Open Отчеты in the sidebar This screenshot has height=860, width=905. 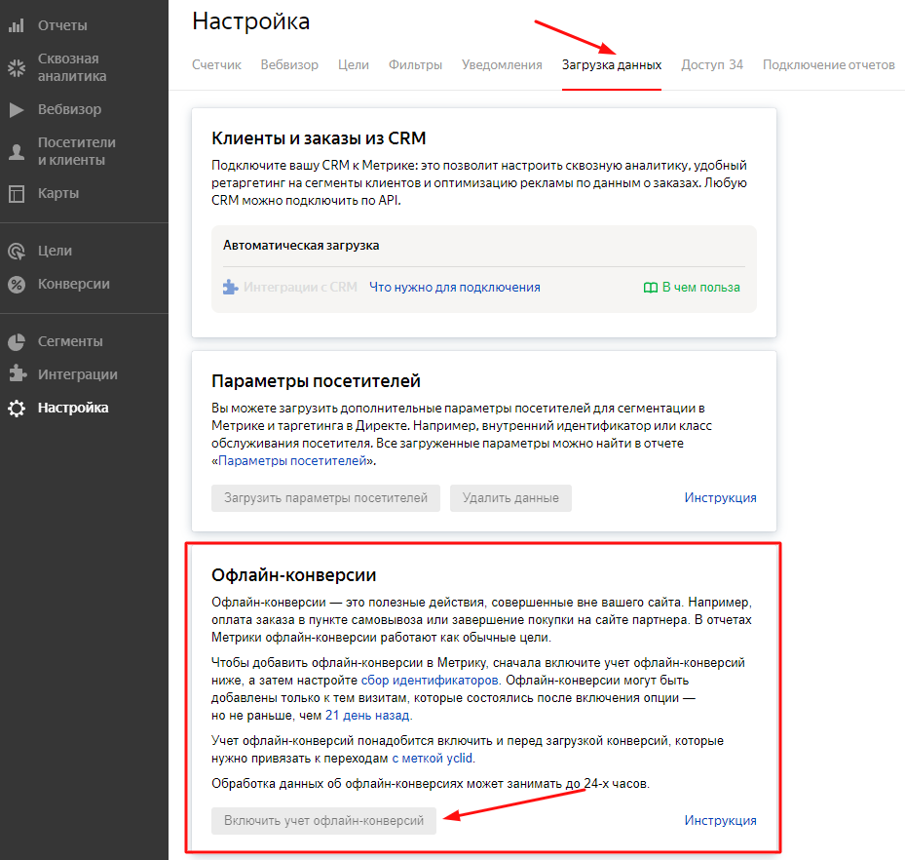[x=62, y=25]
